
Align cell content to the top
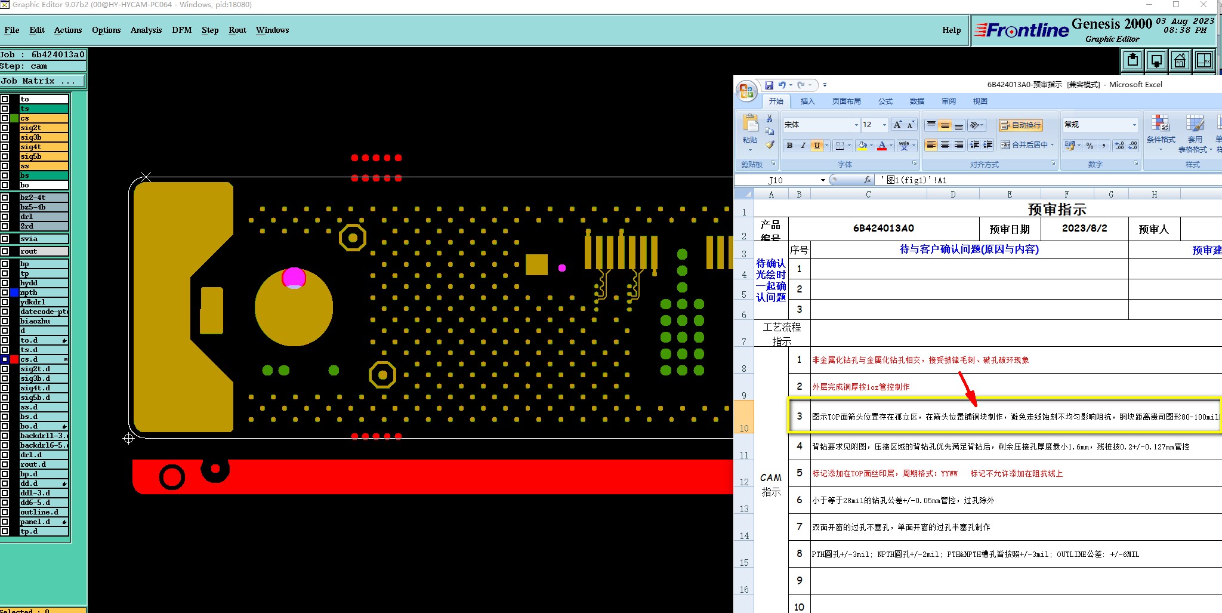(x=931, y=125)
